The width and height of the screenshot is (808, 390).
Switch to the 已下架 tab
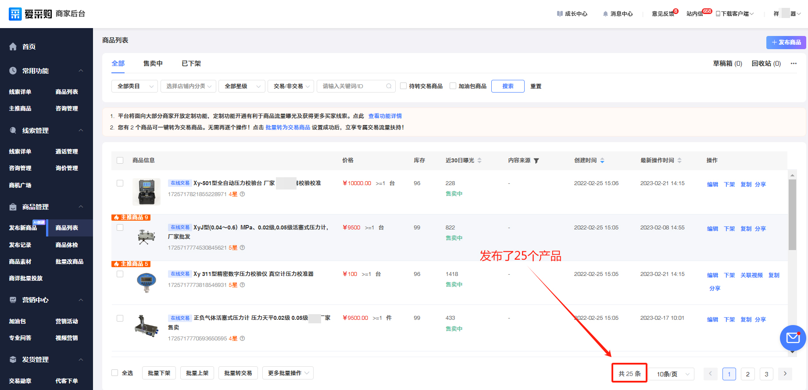point(191,64)
